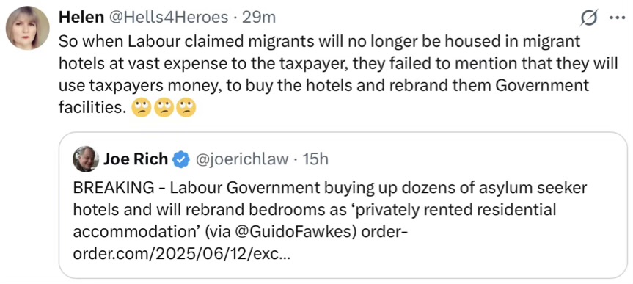This screenshot has width=633, height=284.
Task: Open the quoted tweet's 15h timestamp
Action: [315, 160]
